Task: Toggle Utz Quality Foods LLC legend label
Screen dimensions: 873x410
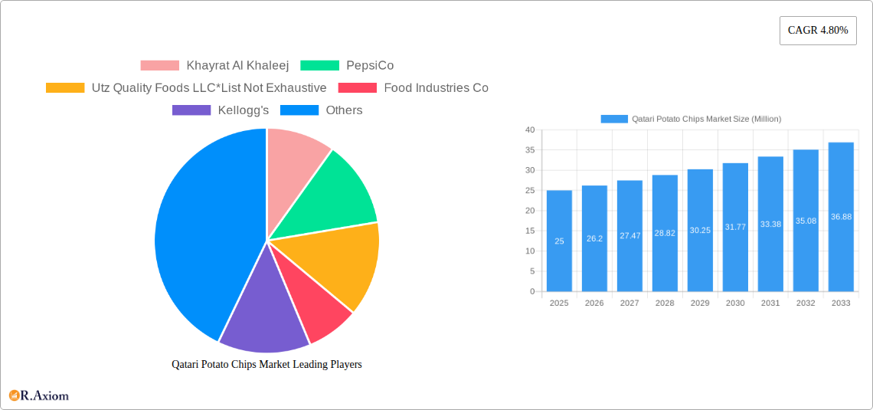Action: coord(209,88)
